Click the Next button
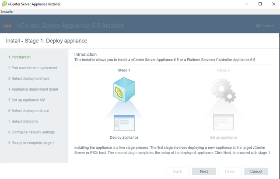This screenshot has height=179, width=280. click(204, 171)
